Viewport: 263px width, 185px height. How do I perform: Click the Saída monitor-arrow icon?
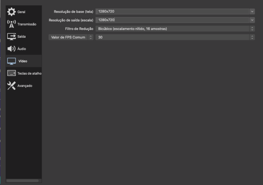(11, 36)
